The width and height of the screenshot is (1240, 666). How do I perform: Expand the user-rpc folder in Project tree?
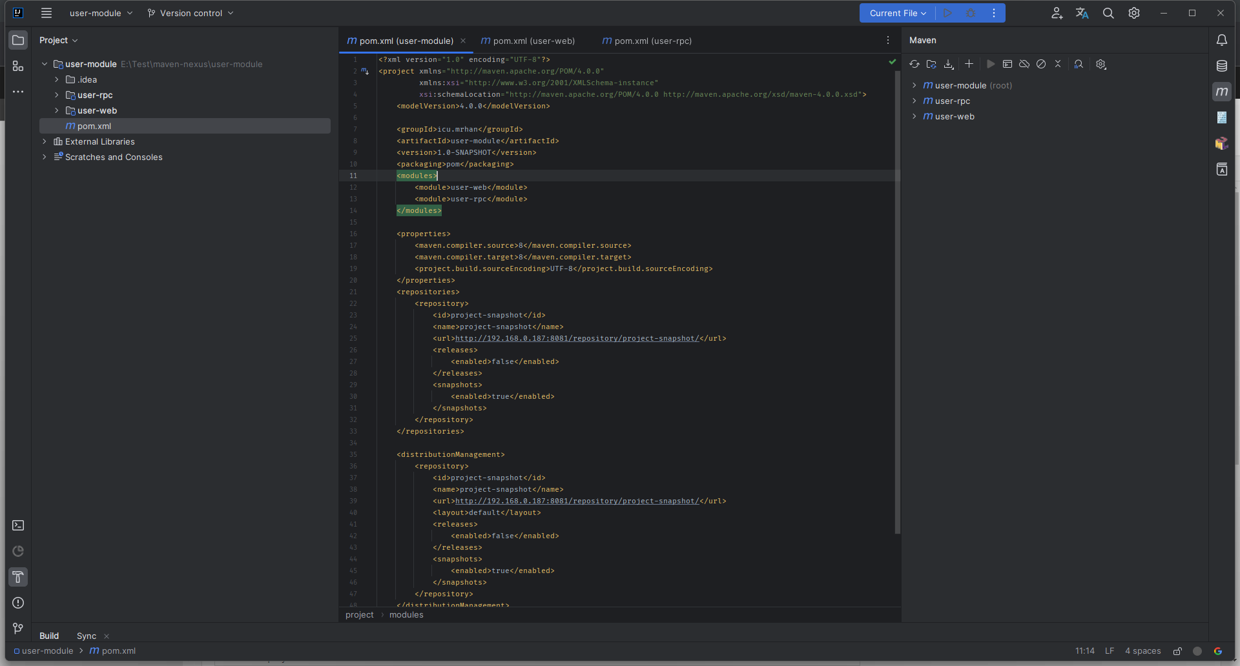click(57, 95)
